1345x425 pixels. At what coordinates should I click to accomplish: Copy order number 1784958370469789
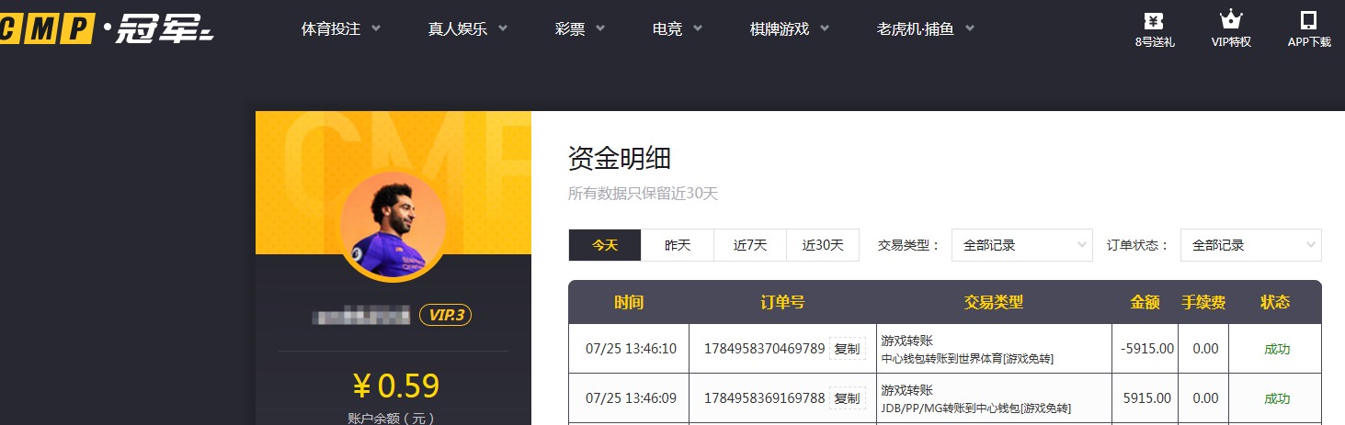point(847,349)
